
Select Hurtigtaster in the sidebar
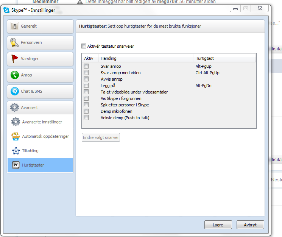[x=40, y=165]
